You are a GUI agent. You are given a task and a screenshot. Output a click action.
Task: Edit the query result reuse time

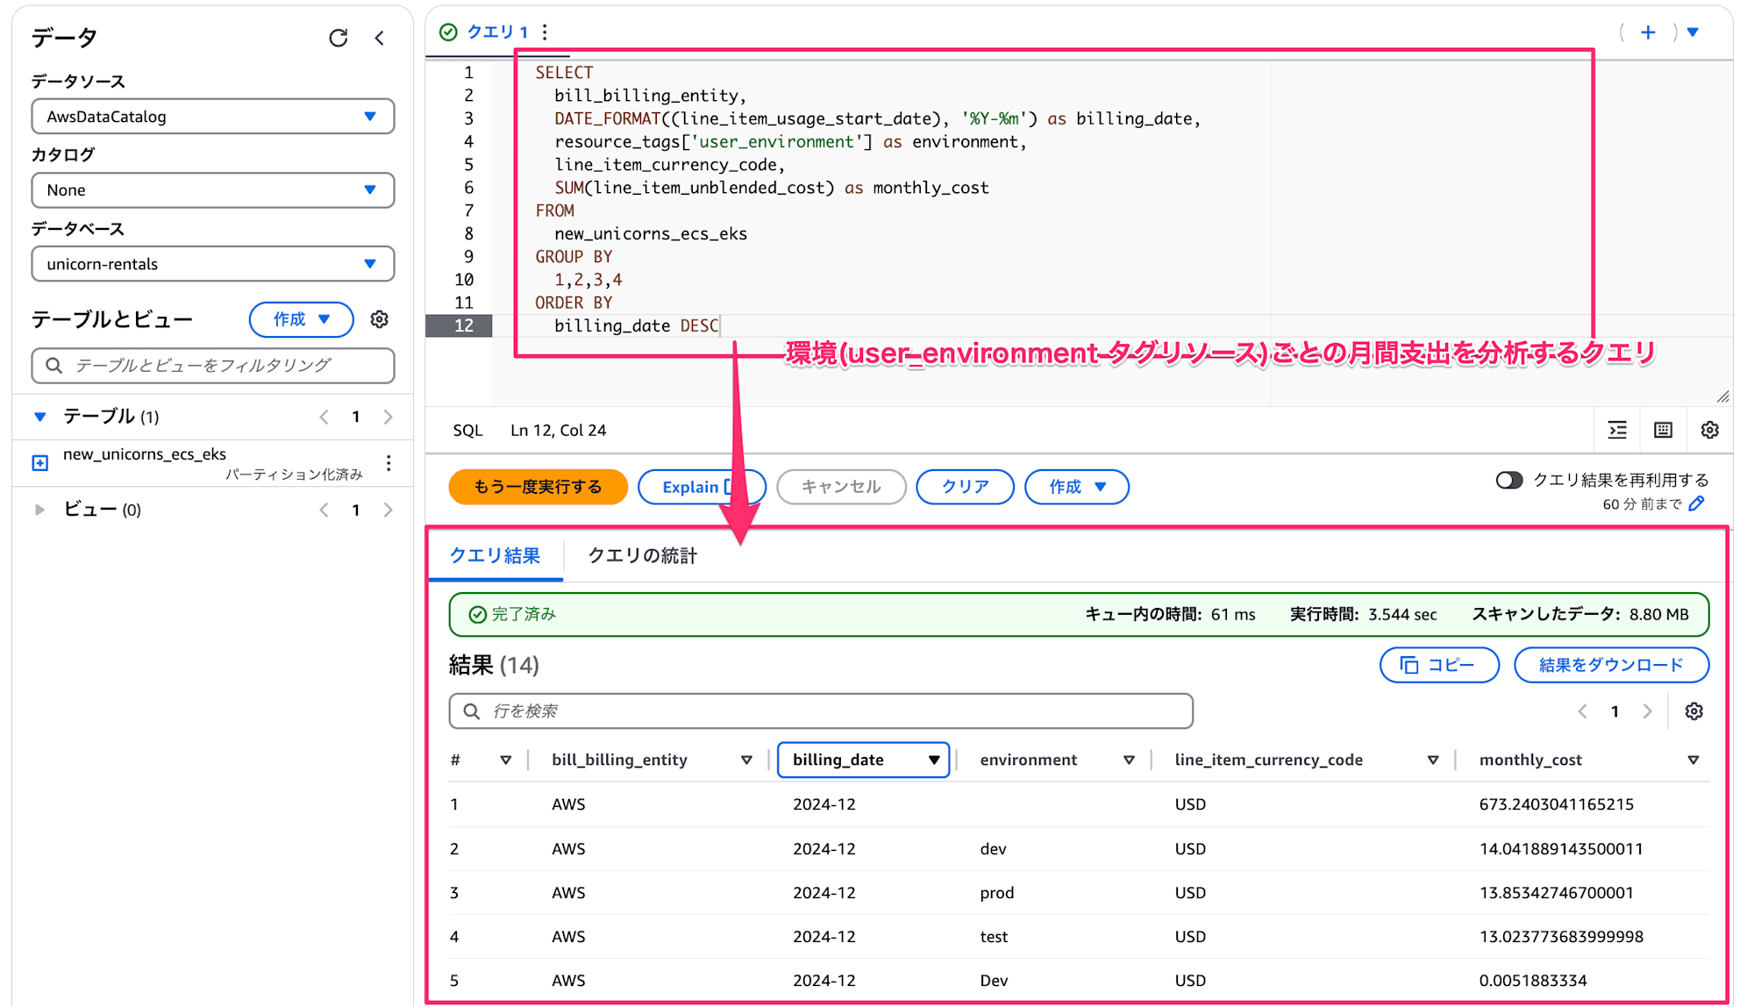(1697, 503)
